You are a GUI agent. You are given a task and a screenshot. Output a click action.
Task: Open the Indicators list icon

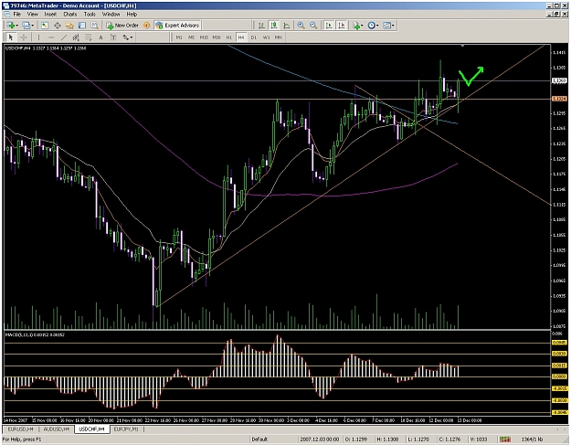pos(355,26)
